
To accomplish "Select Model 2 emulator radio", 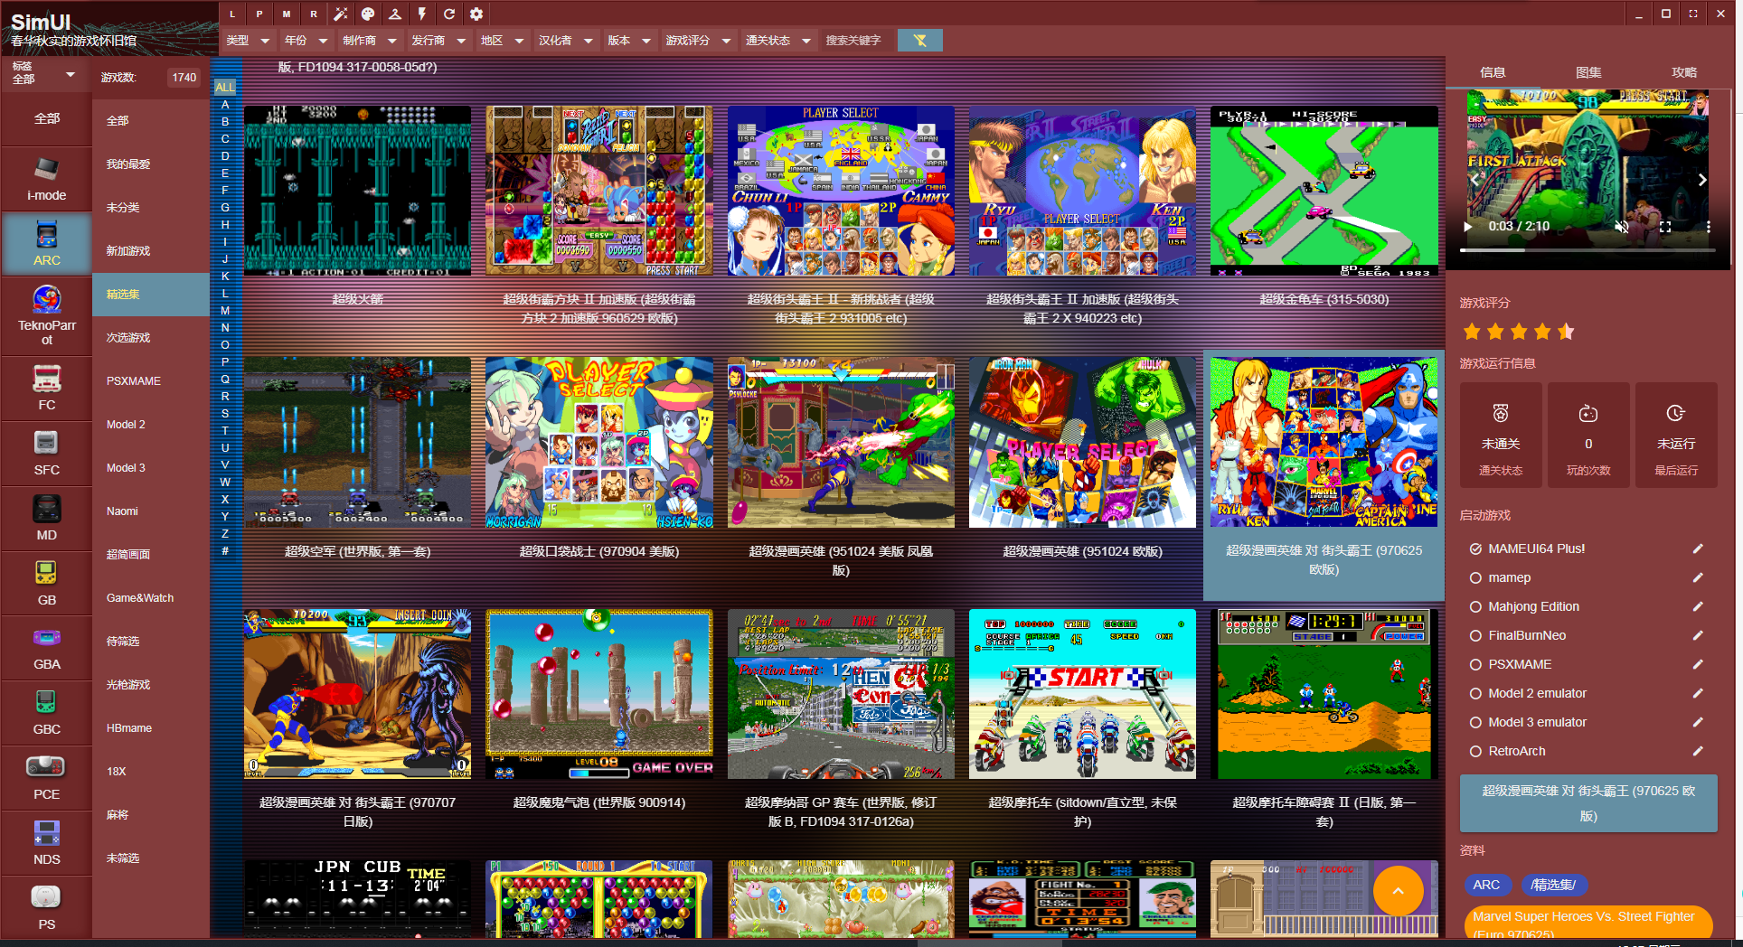I will tap(1475, 693).
